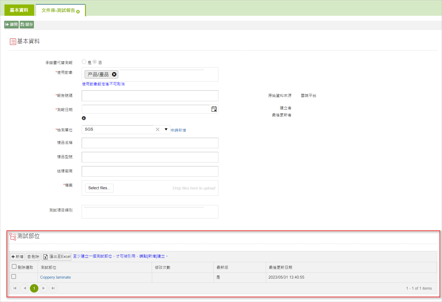Click 匯出至Excel export button

point(56,257)
